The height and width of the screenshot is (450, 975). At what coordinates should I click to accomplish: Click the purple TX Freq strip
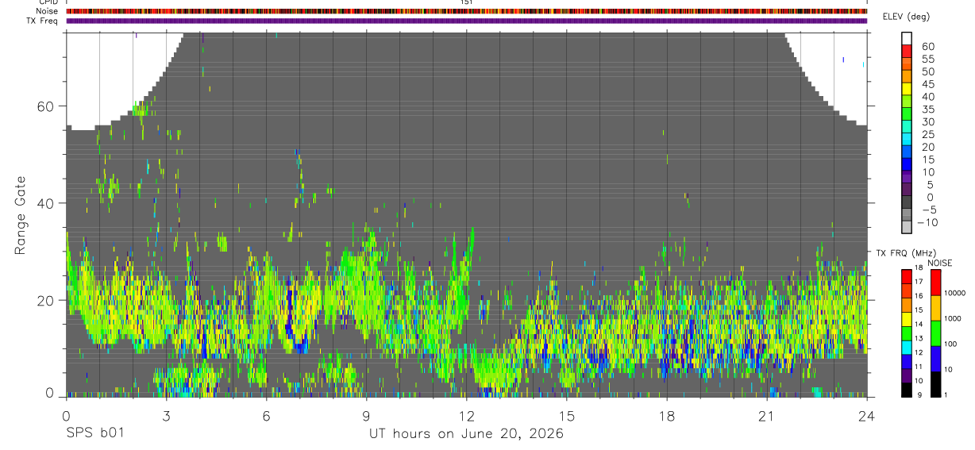point(467,21)
